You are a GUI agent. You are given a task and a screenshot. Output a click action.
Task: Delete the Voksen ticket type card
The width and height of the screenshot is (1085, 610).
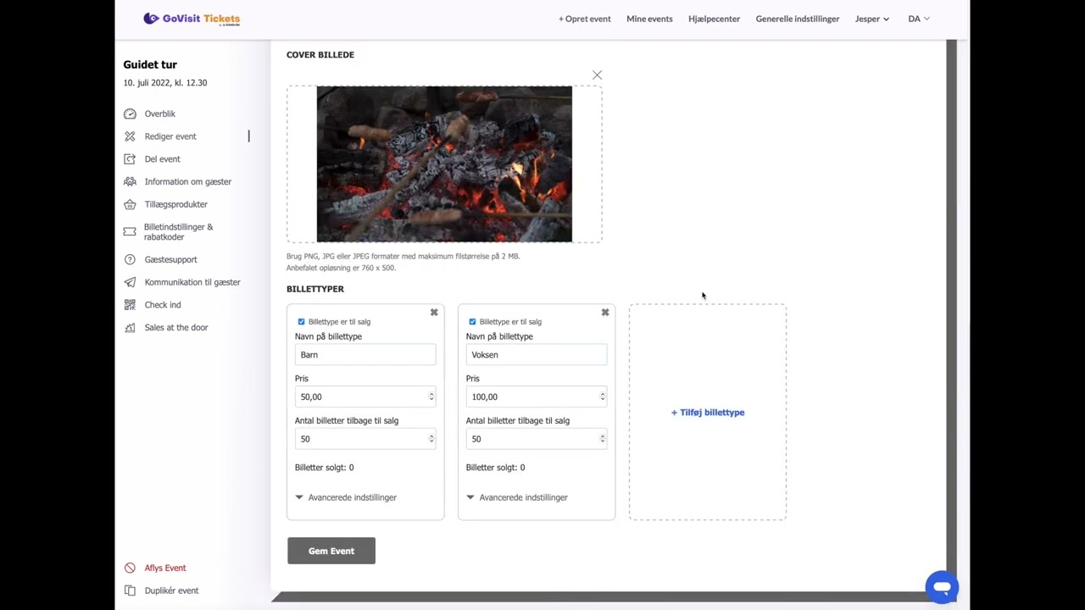[x=605, y=313]
